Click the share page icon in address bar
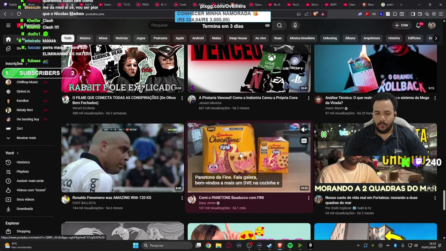This screenshot has width=446, height=251. 307,14
